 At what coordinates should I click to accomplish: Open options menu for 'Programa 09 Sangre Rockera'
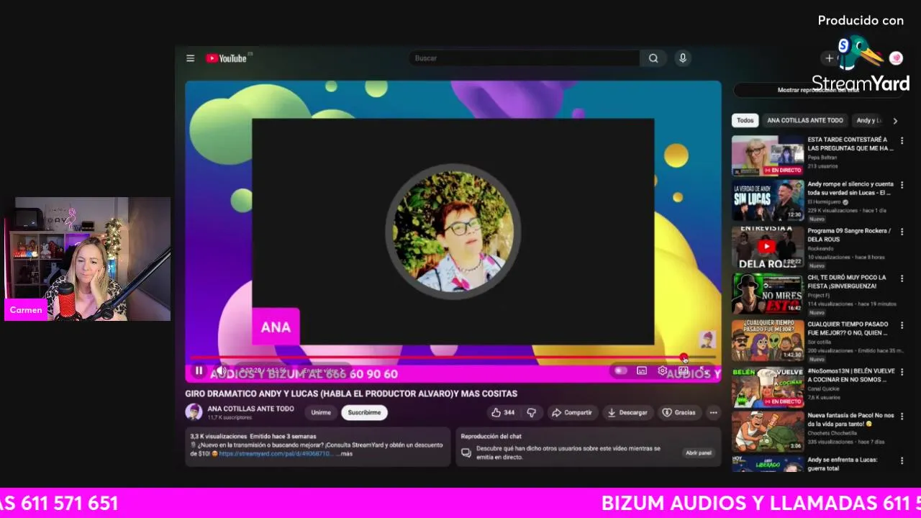(x=902, y=232)
